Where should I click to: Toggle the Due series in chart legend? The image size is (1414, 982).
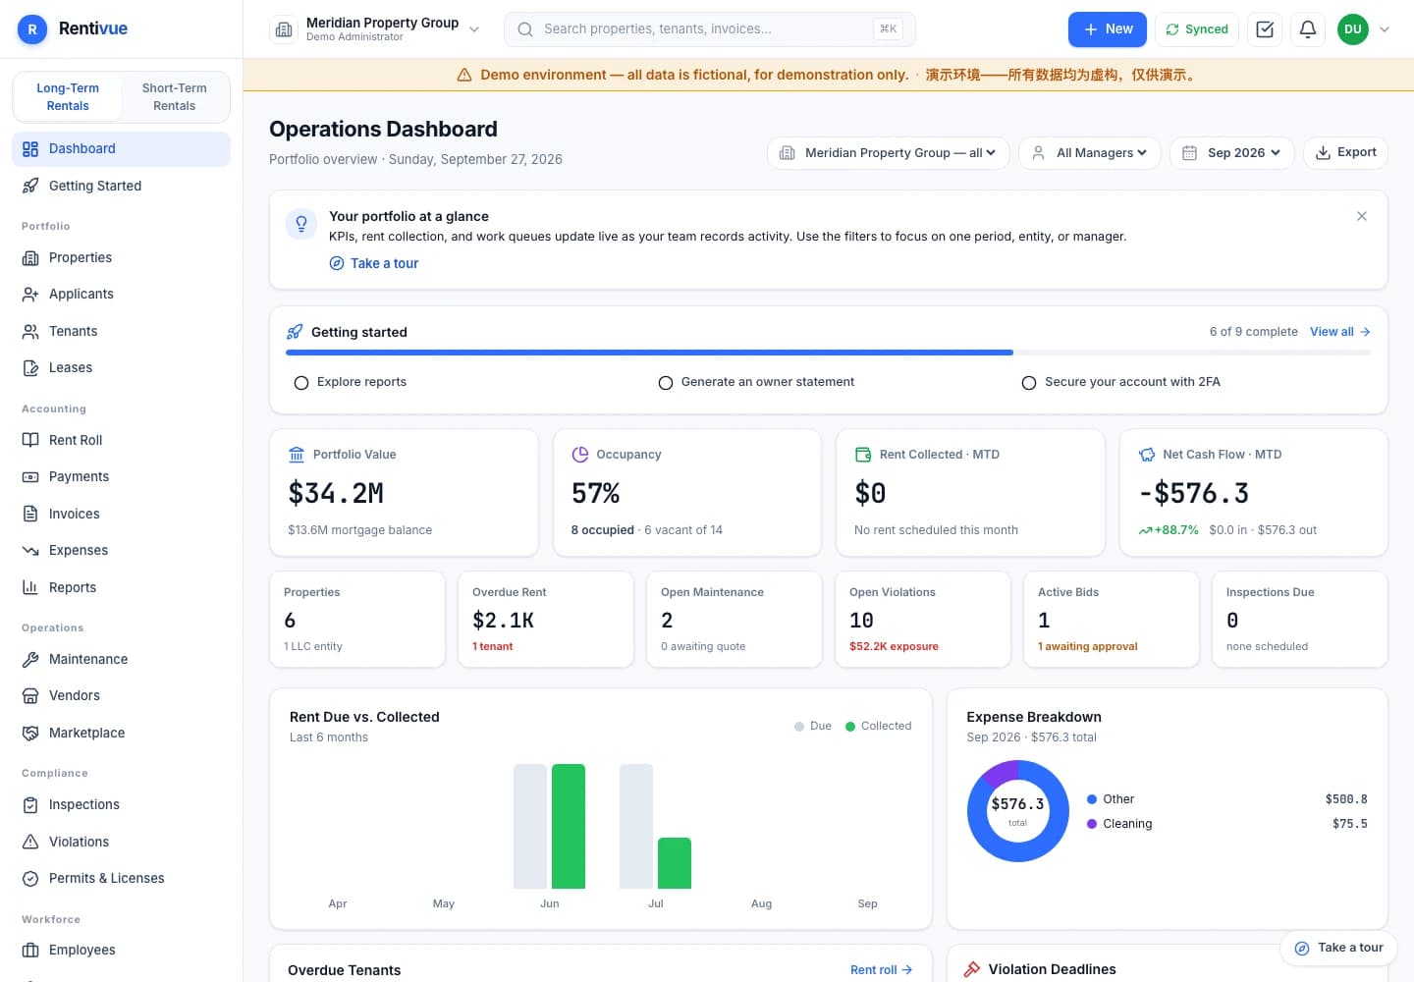pyautogui.click(x=813, y=726)
